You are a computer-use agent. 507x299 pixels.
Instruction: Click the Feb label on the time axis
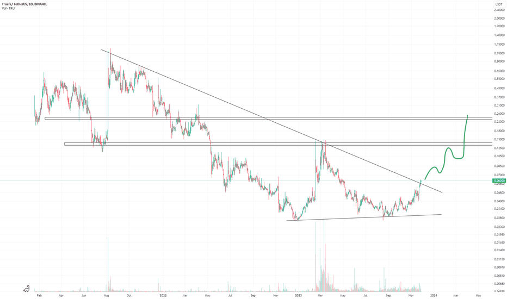(x=39, y=296)
